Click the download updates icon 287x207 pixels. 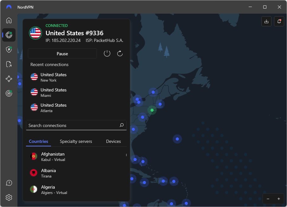[x=266, y=21]
